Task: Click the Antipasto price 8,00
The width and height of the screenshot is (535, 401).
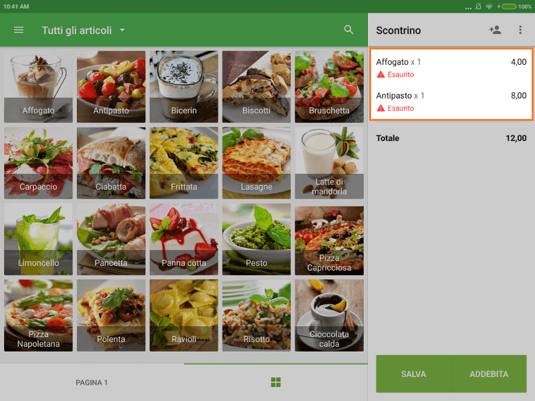Action: [518, 96]
